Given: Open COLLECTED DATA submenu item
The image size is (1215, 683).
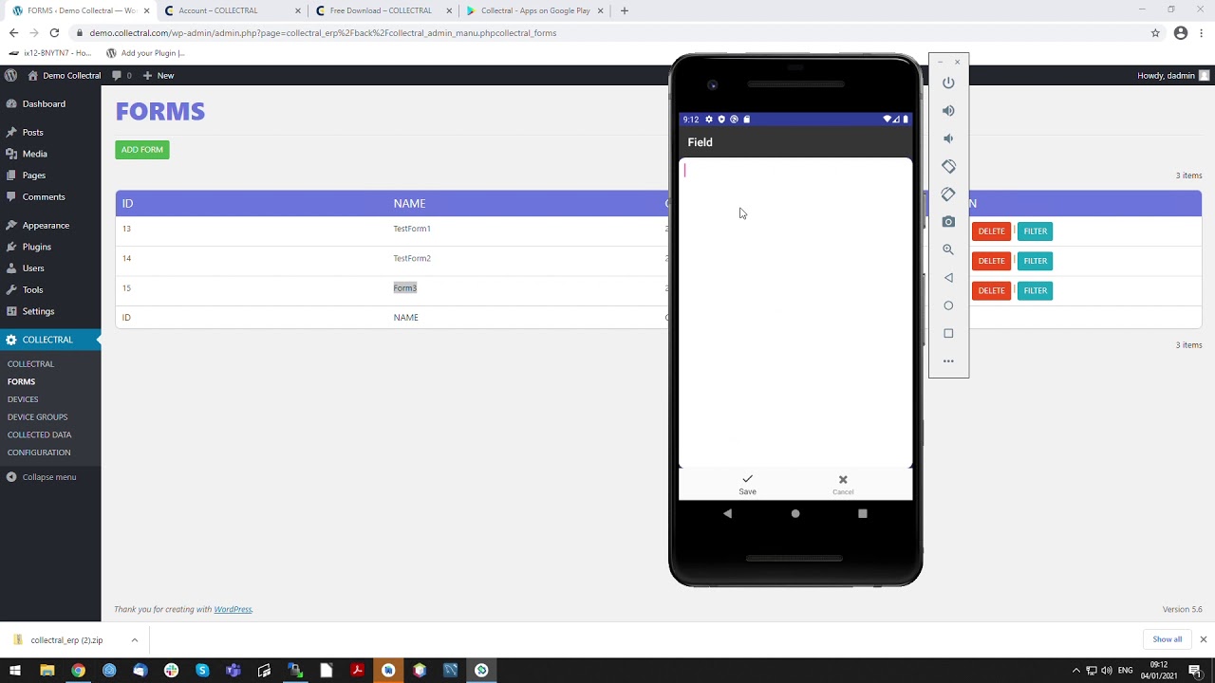Looking at the screenshot, I should 39,434.
